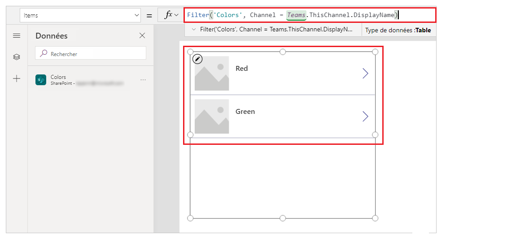Open the Colors more options ellipsis
Screen dimensions: 507x239
pyautogui.click(x=143, y=80)
